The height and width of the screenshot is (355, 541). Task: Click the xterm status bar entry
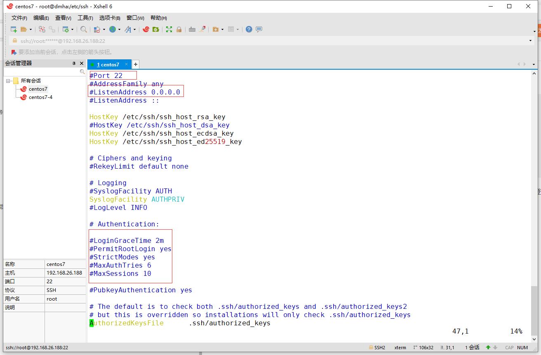(x=400, y=348)
